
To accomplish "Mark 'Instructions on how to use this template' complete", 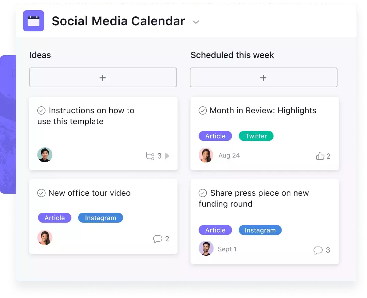I will click(x=42, y=110).
